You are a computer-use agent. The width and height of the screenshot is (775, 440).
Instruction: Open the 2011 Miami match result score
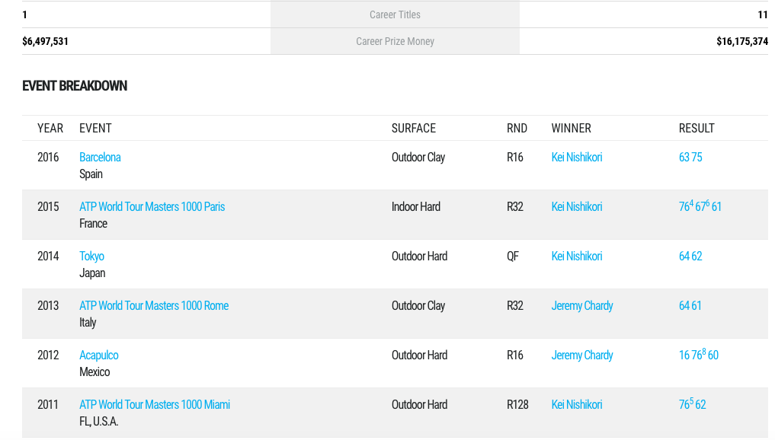point(692,403)
